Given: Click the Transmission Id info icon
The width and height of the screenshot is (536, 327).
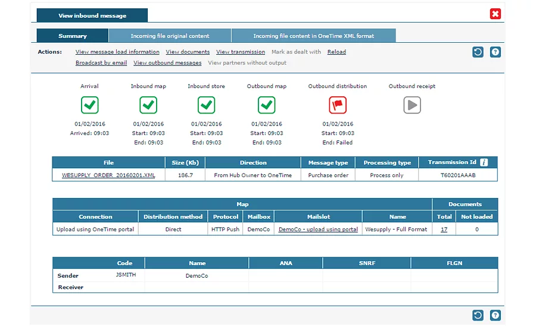Looking at the screenshot, I should 484,162.
